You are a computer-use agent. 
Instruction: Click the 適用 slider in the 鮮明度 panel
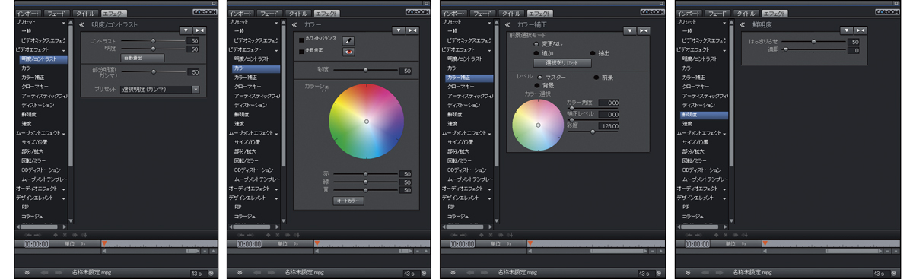point(815,50)
